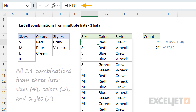Click the count cell beside =4*3*2

[x=152, y=48]
